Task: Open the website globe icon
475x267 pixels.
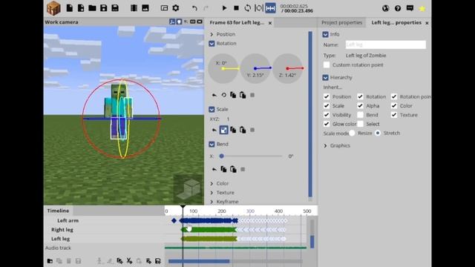Action: pyautogui.click(x=386, y=8)
